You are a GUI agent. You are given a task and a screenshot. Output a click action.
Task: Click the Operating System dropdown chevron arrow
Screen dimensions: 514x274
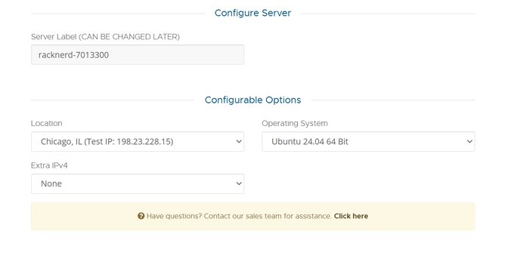click(x=469, y=141)
